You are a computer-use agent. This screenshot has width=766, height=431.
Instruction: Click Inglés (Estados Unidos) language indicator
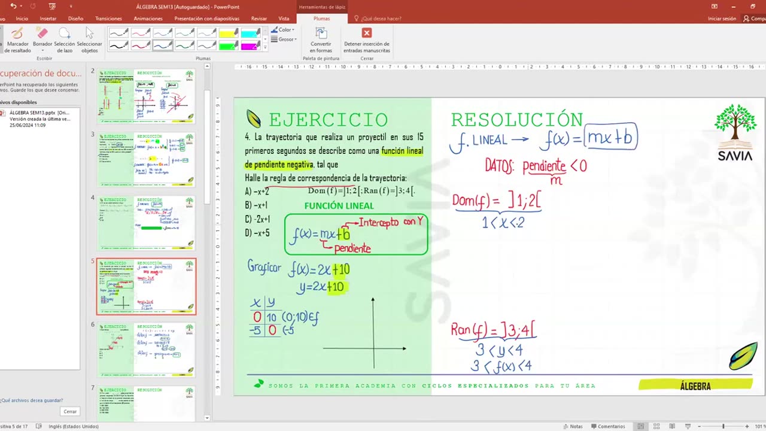coord(74,426)
